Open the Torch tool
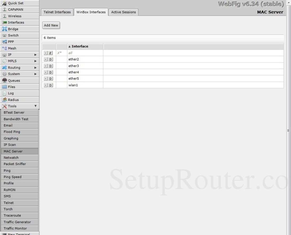This screenshot has width=291, height=235. tap(20, 209)
